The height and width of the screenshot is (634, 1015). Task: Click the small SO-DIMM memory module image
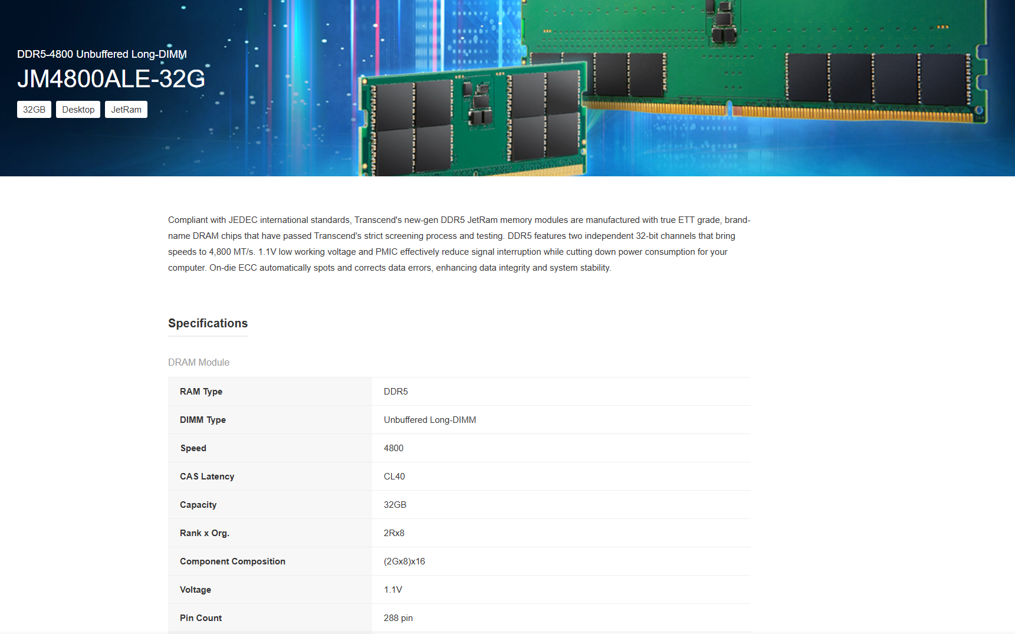click(472, 123)
